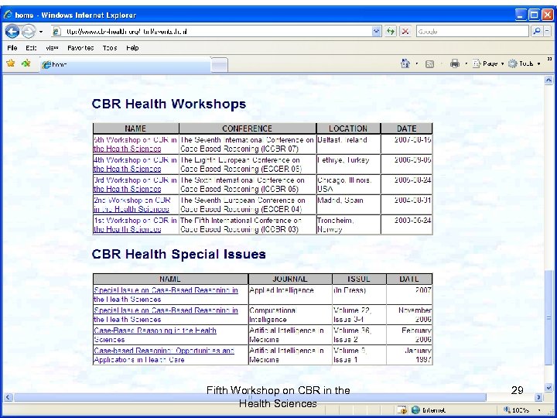Open the View menu
The height and width of the screenshot is (418, 557).
click(52, 48)
